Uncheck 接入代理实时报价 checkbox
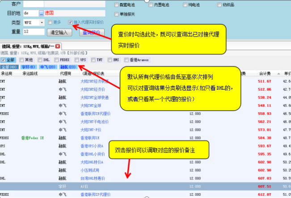Viewport: 291px width, 198px height. (x=70, y=22)
